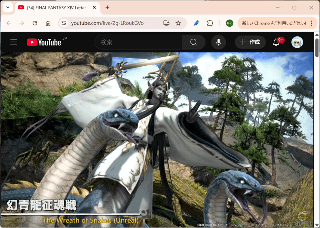Click the page vertical scrollbar thumb
Screen dimensions: 320x228
(x=317, y=48)
